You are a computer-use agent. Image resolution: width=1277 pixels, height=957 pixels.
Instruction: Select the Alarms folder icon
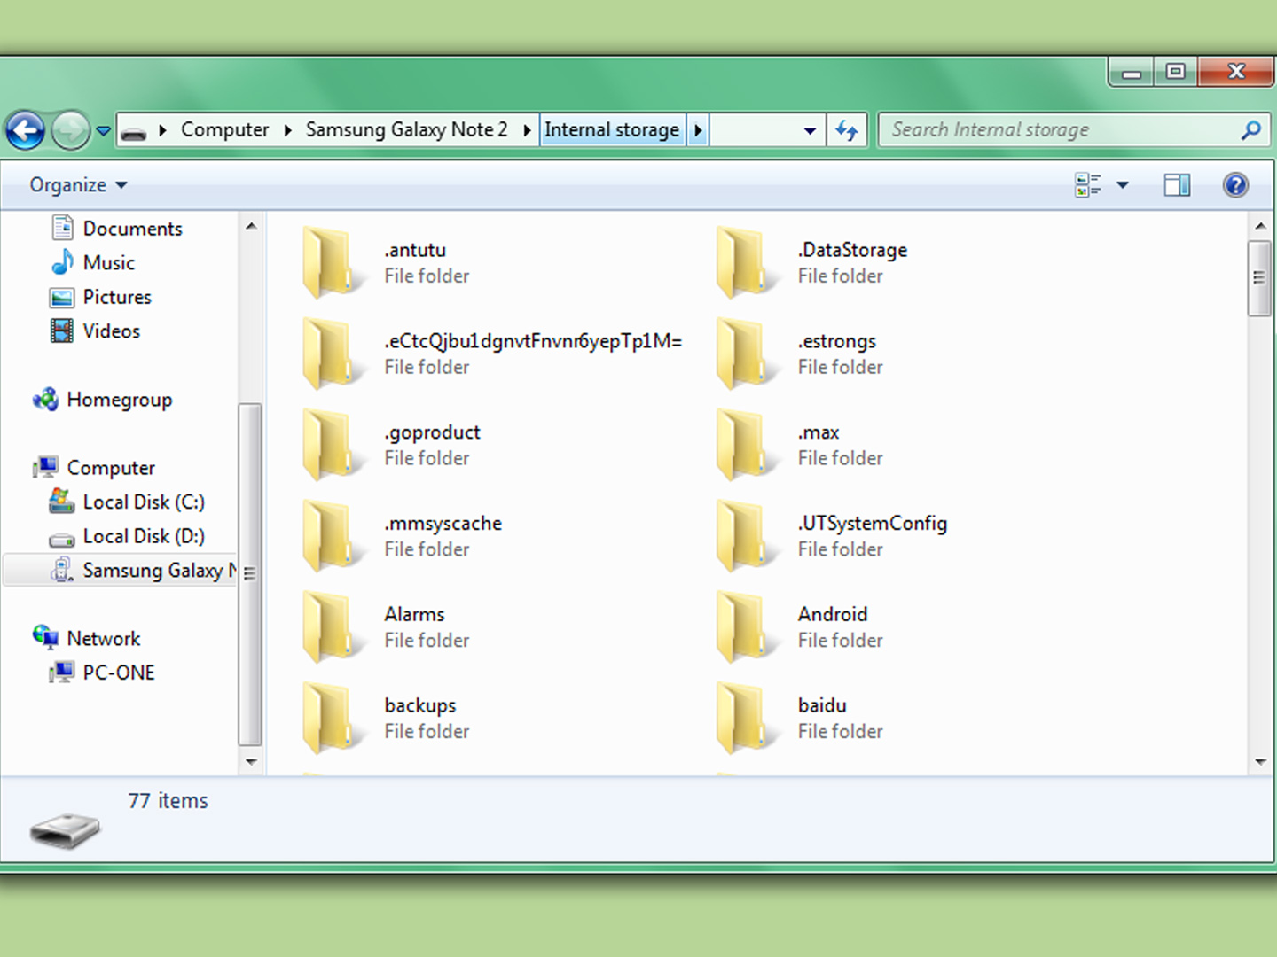[333, 627]
